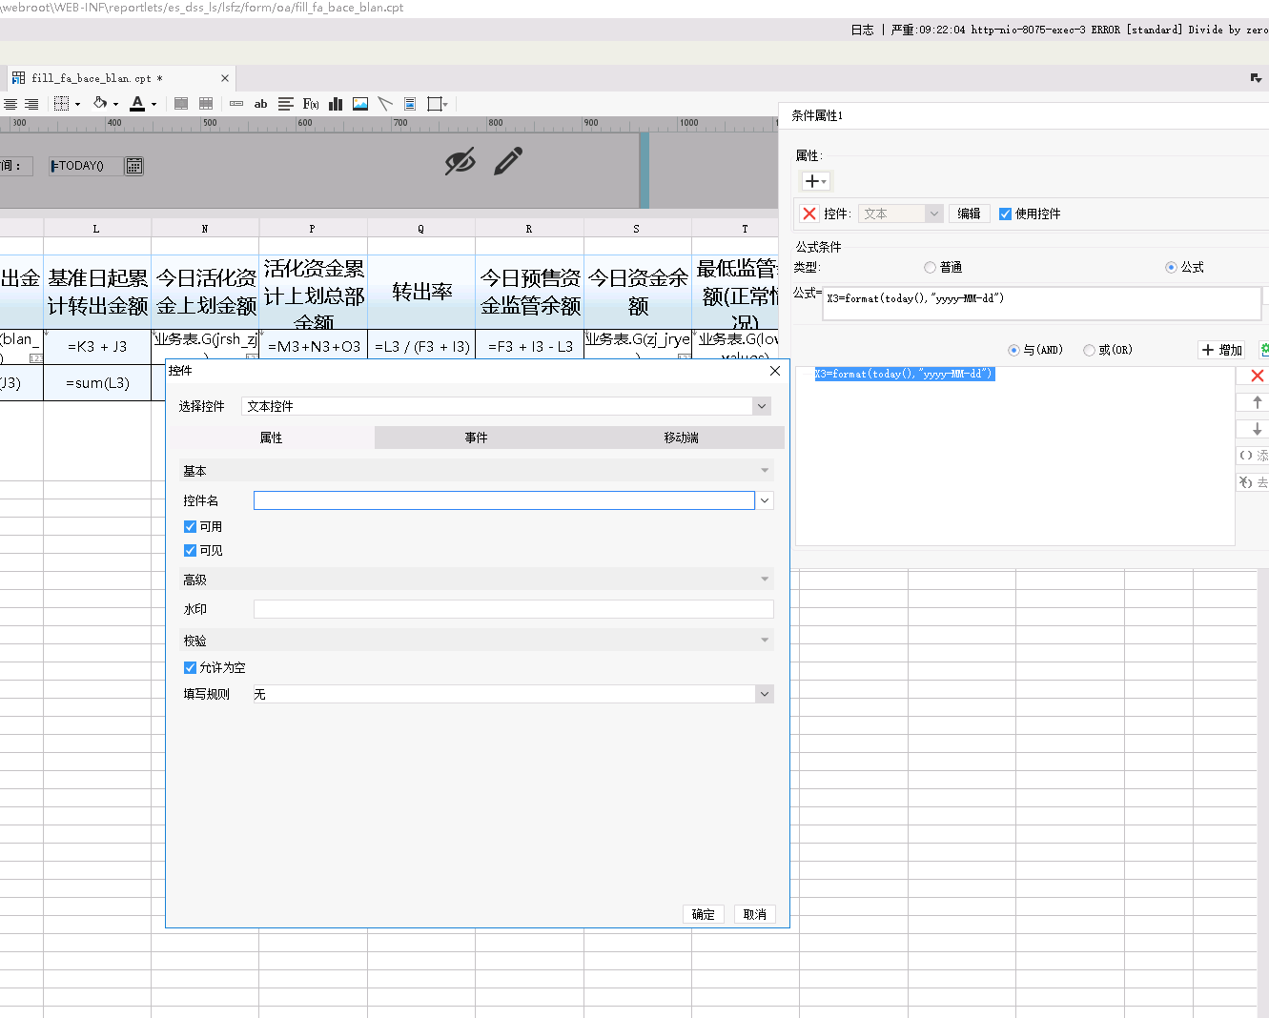Open the font color dropdown arrow
The image size is (1269, 1018).
click(x=154, y=104)
